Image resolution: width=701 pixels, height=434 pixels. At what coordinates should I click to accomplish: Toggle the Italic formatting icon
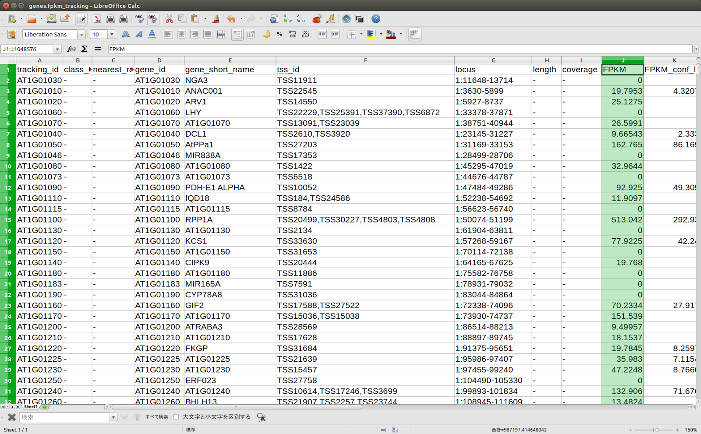(139, 34)
